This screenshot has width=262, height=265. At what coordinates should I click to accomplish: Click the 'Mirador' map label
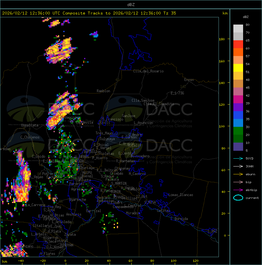point(133,213)
